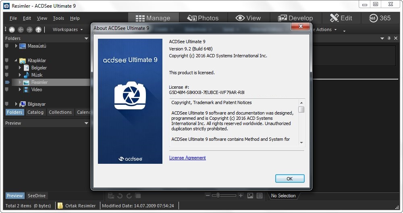The image size is (403, 213).
Task: Select the Müzik library in tree
Action: pyautogui.click(x=37, y=75)
